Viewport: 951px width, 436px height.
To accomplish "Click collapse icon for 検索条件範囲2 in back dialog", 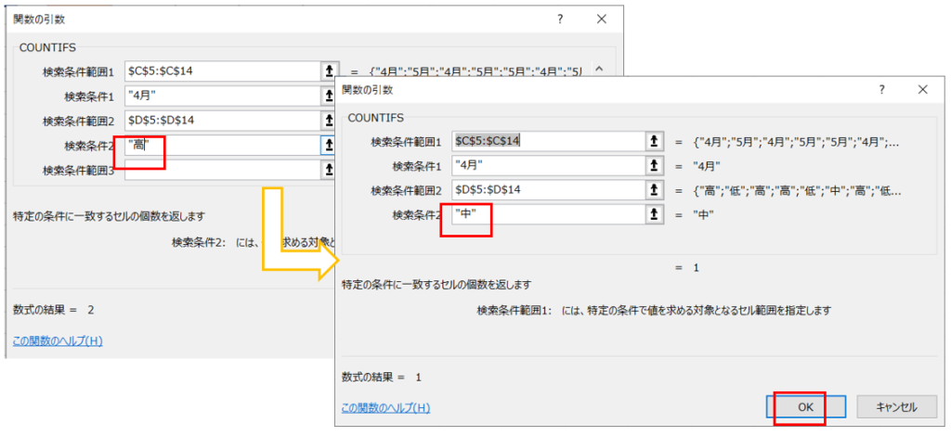I will point(328,120).
